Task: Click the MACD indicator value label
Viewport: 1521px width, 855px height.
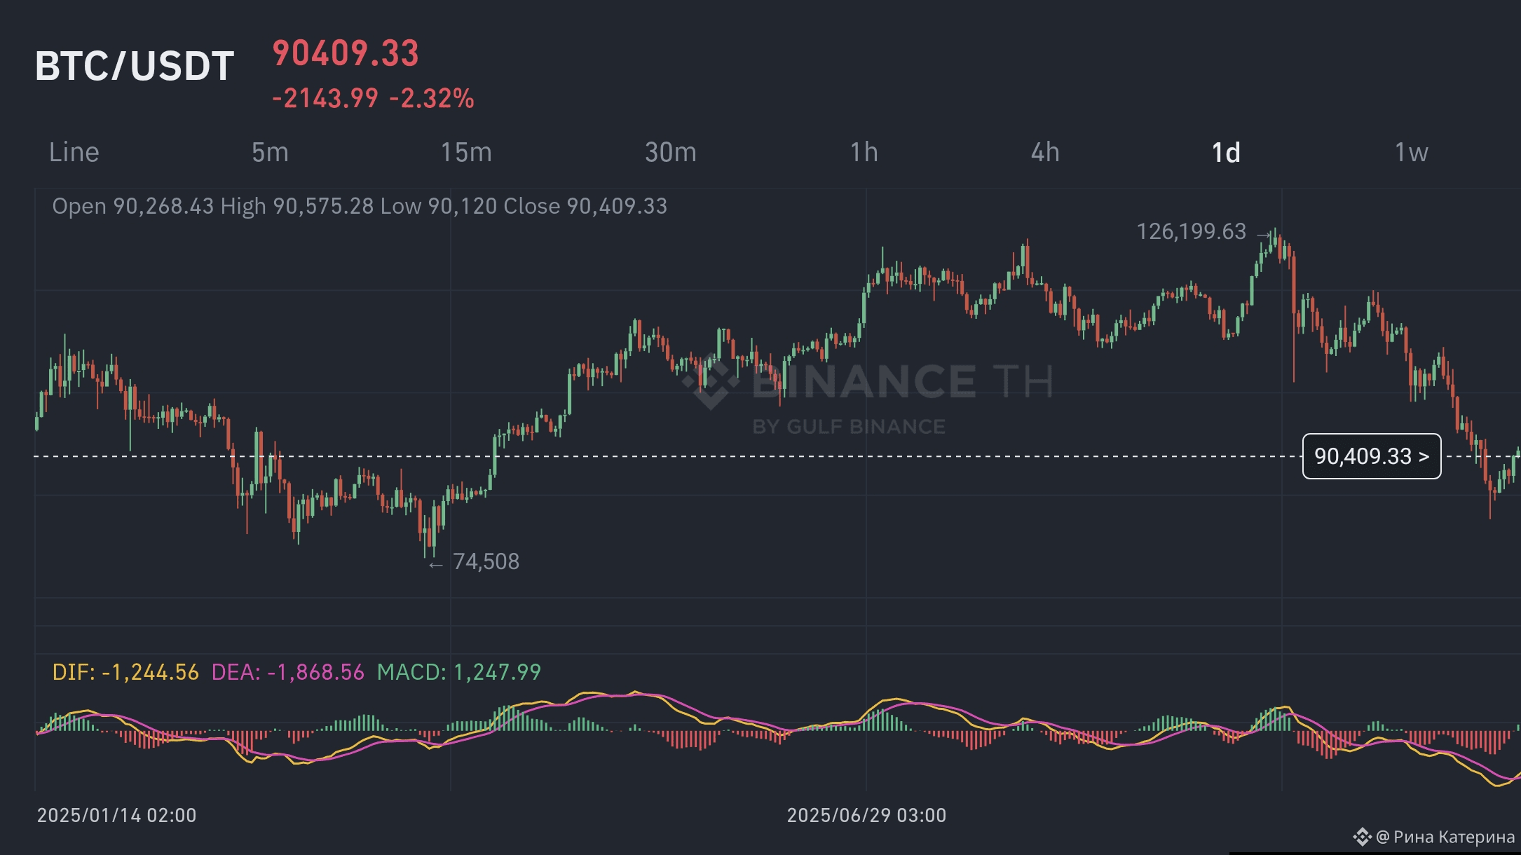Action: 459,672
